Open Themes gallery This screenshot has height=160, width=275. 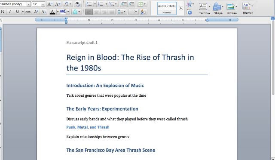pos(247,9)
